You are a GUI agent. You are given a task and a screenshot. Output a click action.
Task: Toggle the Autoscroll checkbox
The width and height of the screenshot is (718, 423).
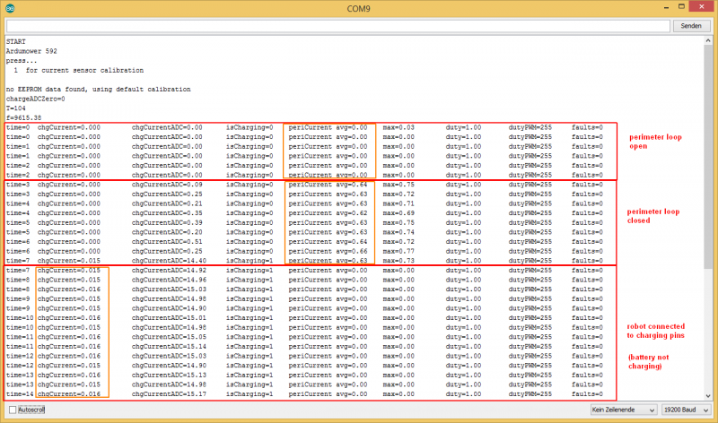tap(13, 410)
